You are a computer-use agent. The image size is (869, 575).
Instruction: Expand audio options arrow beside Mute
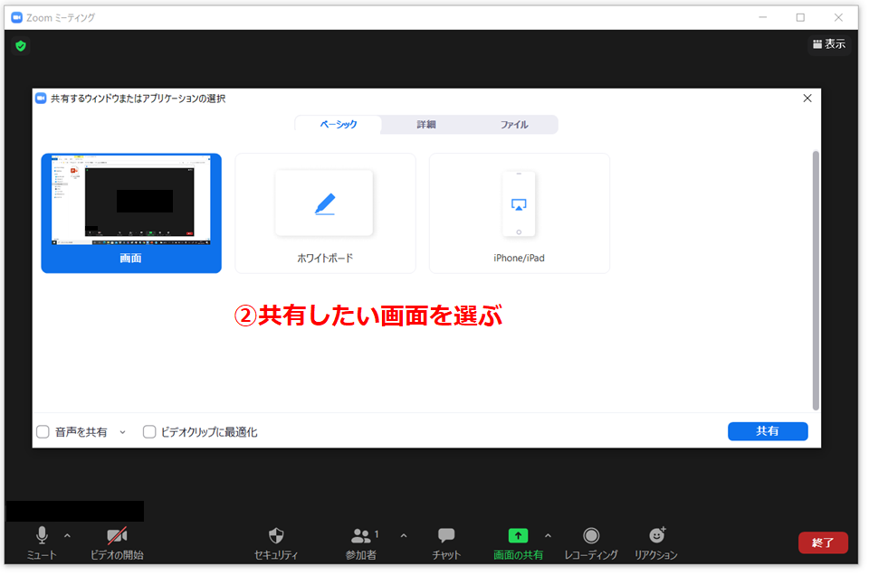[x=67, y=535]
